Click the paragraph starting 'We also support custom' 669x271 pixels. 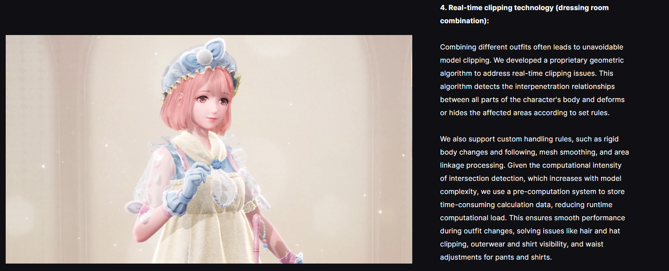(534, 198)
